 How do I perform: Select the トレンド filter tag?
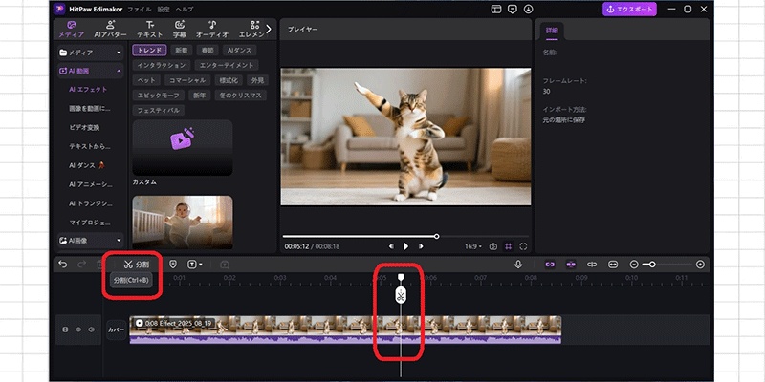(150, 51)
